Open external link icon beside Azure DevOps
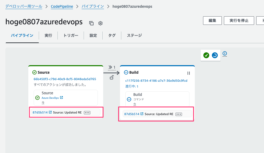Image resolution: width=264 pixels, height=153 pixels. (61, 98)
